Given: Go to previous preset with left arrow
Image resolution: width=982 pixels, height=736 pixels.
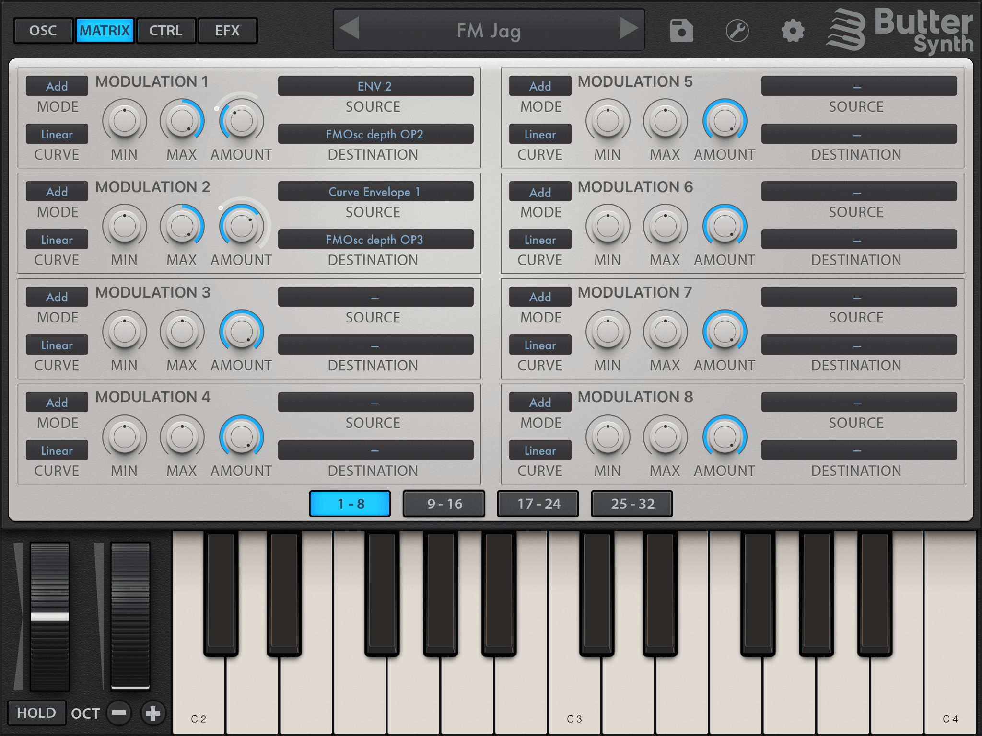Looking at the screenshot, I should pyautogui.click(x=350, y=28).
